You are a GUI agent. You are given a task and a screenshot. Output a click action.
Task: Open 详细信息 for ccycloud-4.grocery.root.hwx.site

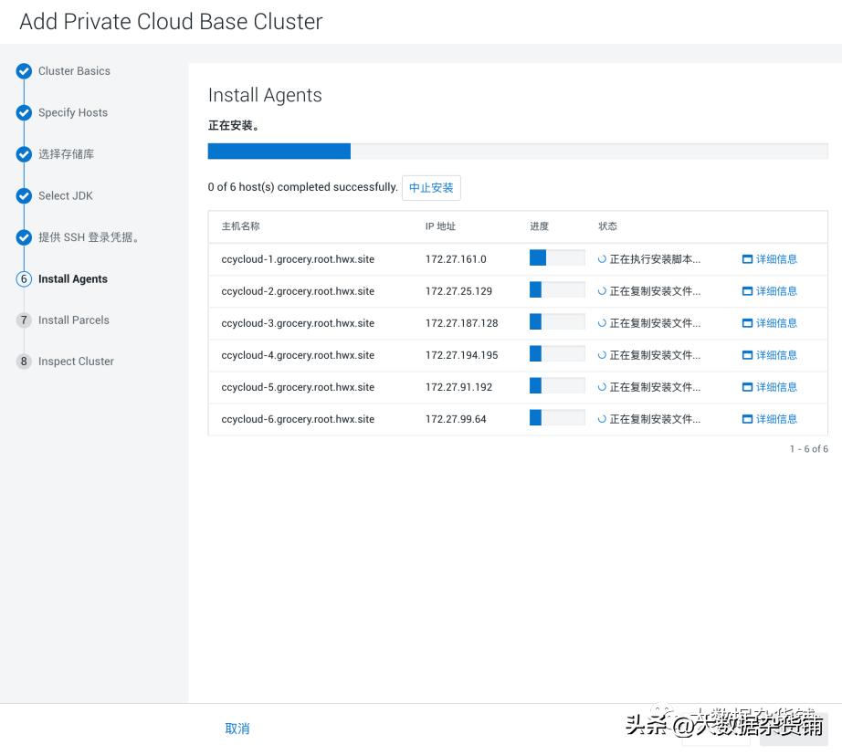point(775,355)
